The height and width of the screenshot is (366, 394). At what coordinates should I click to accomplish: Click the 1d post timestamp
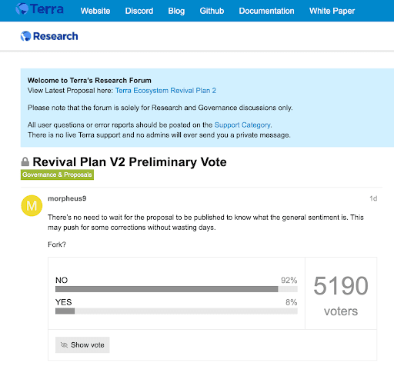click(373, 198)
